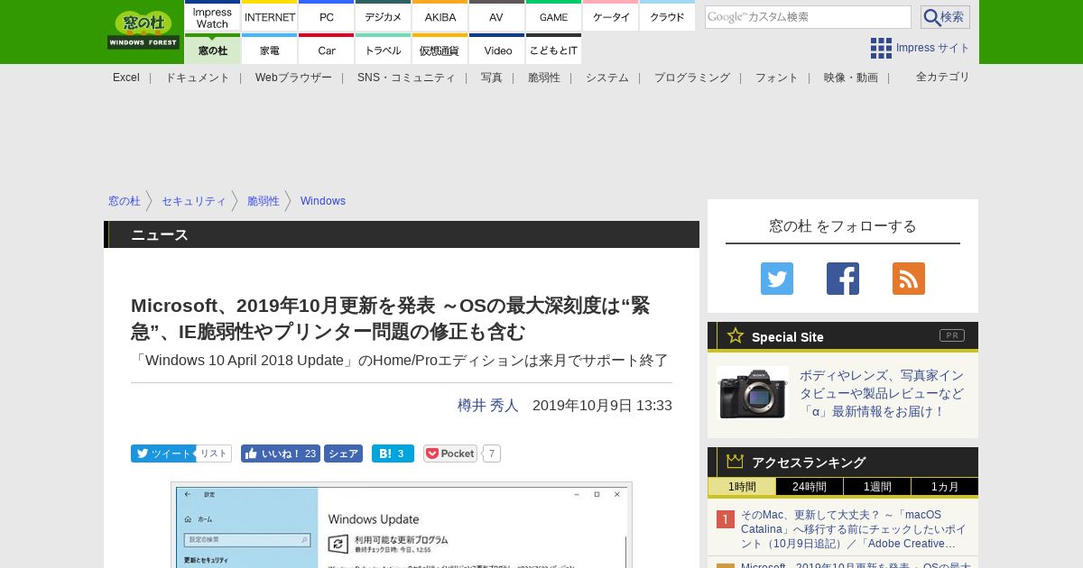
Task: Select the 映像・動画 category
Action: 851,78
